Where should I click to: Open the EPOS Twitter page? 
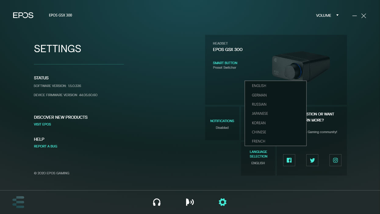point(312,160)
